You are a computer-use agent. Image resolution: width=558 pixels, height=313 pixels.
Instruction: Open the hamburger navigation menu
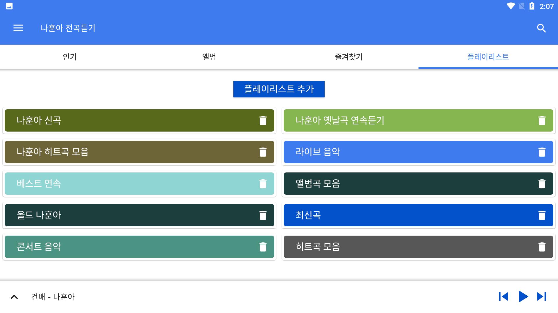[x=18, y=28]
